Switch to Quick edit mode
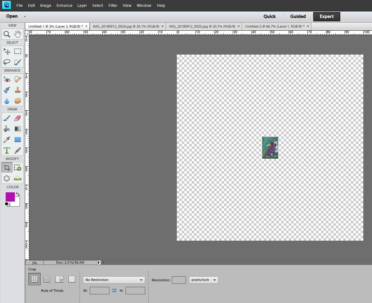This screenshot has width=372, height=303. coord(269,16)
